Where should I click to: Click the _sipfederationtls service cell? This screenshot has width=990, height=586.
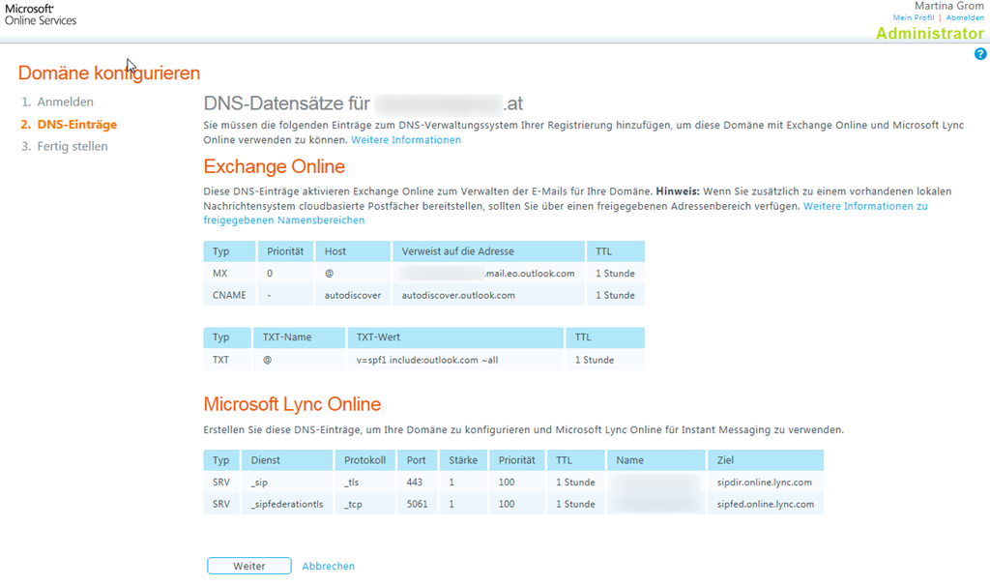[286, 504]
